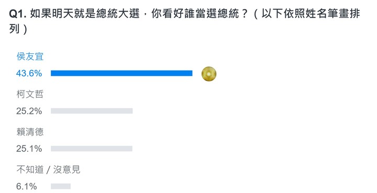The height and width of the screenshot is (193, 377).
Task: Click the 以下依照姓名筆畫排 note text
Action: pyautogui.click(x=311, y=14)
